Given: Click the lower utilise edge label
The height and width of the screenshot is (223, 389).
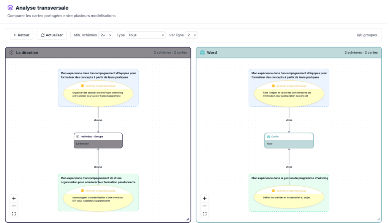Looking at the screenshot, I should (289, 167).
